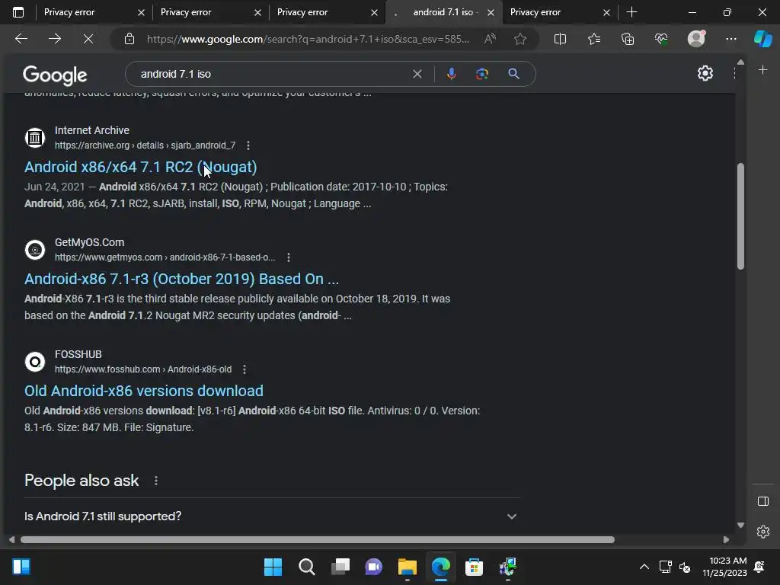Open Task View on taskbar
The height and width of the screenshot is (585, 780).
tap(340, 567)
